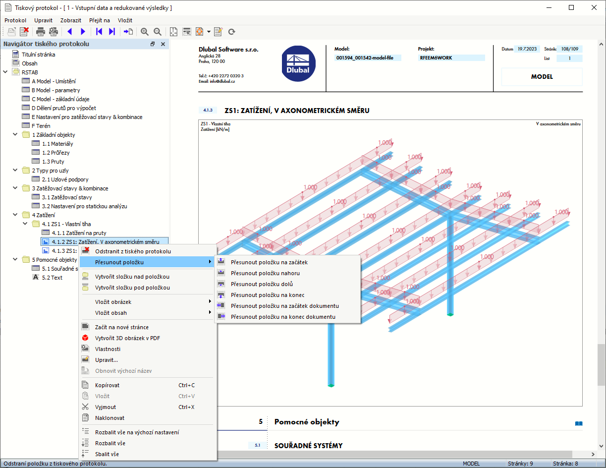Screen dimensions: 606x468
Task: Open print settings icon in toolbar
Action: coord(54,32)
